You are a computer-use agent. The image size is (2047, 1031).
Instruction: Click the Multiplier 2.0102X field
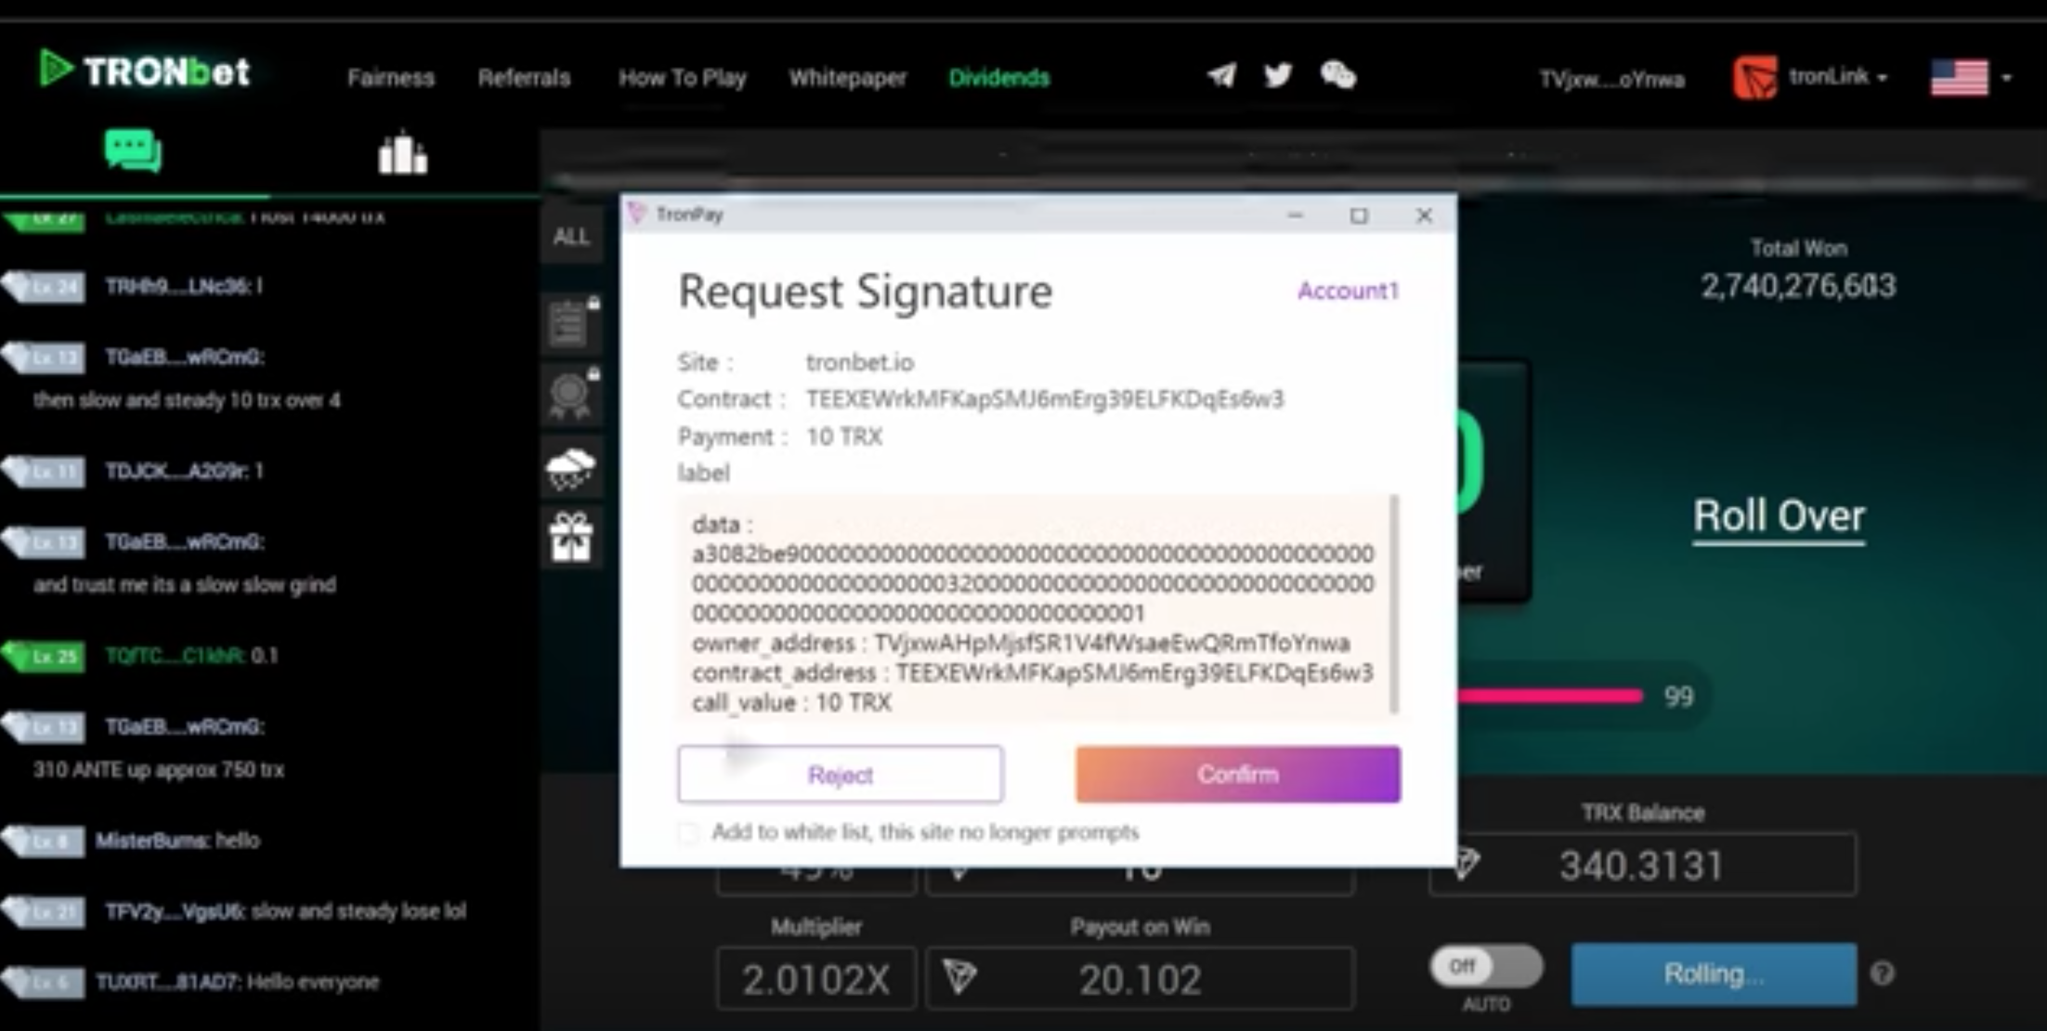pos(816,978)
